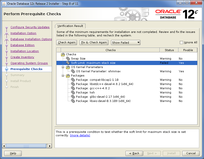This screenshot has width=204, height=159.
Task: Select the Prerequisite Checks step label
Action: [26, 69]
